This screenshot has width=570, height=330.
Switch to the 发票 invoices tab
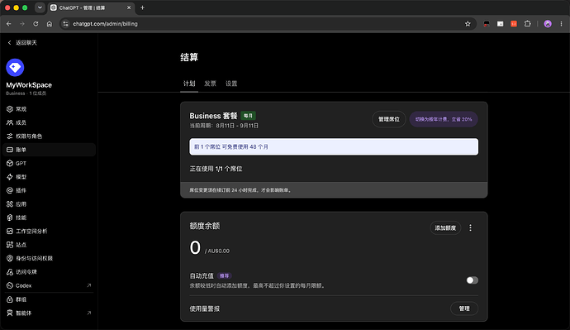[210, 84]
